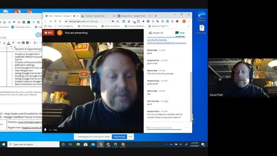Click the browser back arrow

(x=45, y=21)
